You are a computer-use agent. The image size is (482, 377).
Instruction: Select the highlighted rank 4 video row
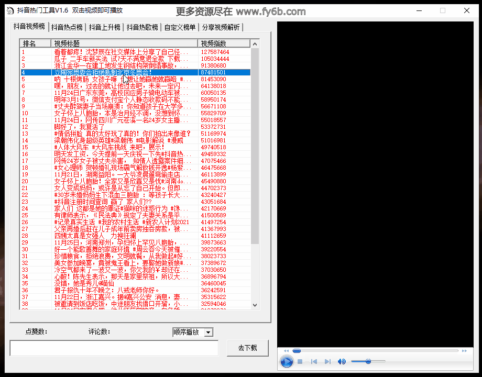click(x=136, y=72)
